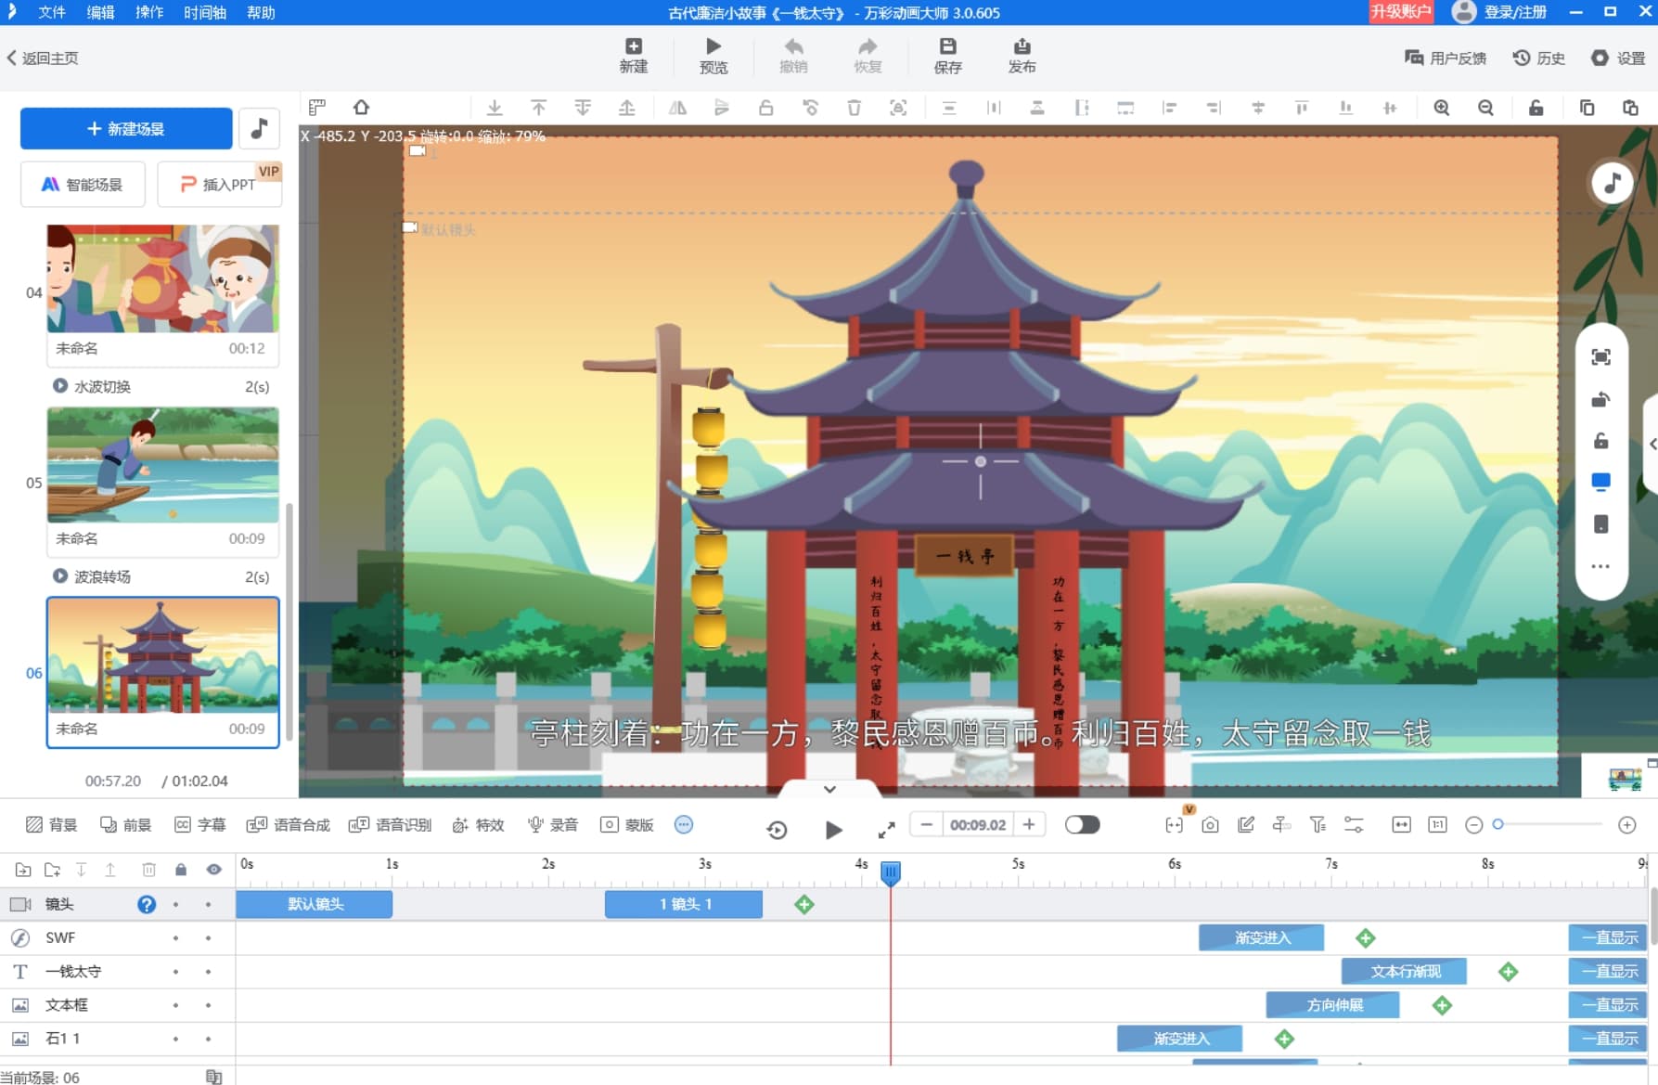Screen dimensions: 1658x1085
Task: Click the round music note button on canvas
Action: [x=1613, y=183]
